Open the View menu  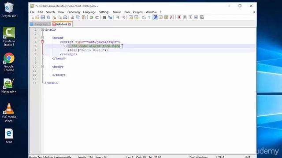tap(61, 12)
